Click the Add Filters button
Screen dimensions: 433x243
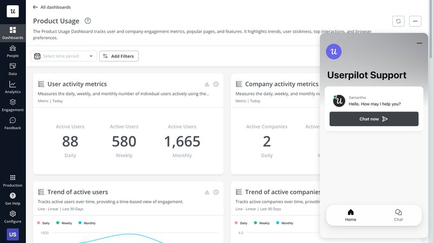[x=119, y=56]
